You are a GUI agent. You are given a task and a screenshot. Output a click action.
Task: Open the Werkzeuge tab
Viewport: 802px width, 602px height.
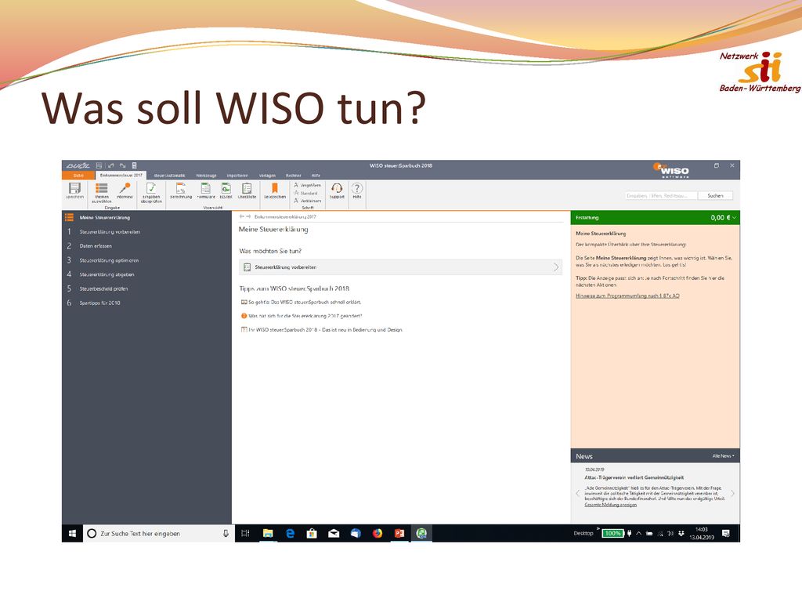pyautogui.click(x=206, y=176)
